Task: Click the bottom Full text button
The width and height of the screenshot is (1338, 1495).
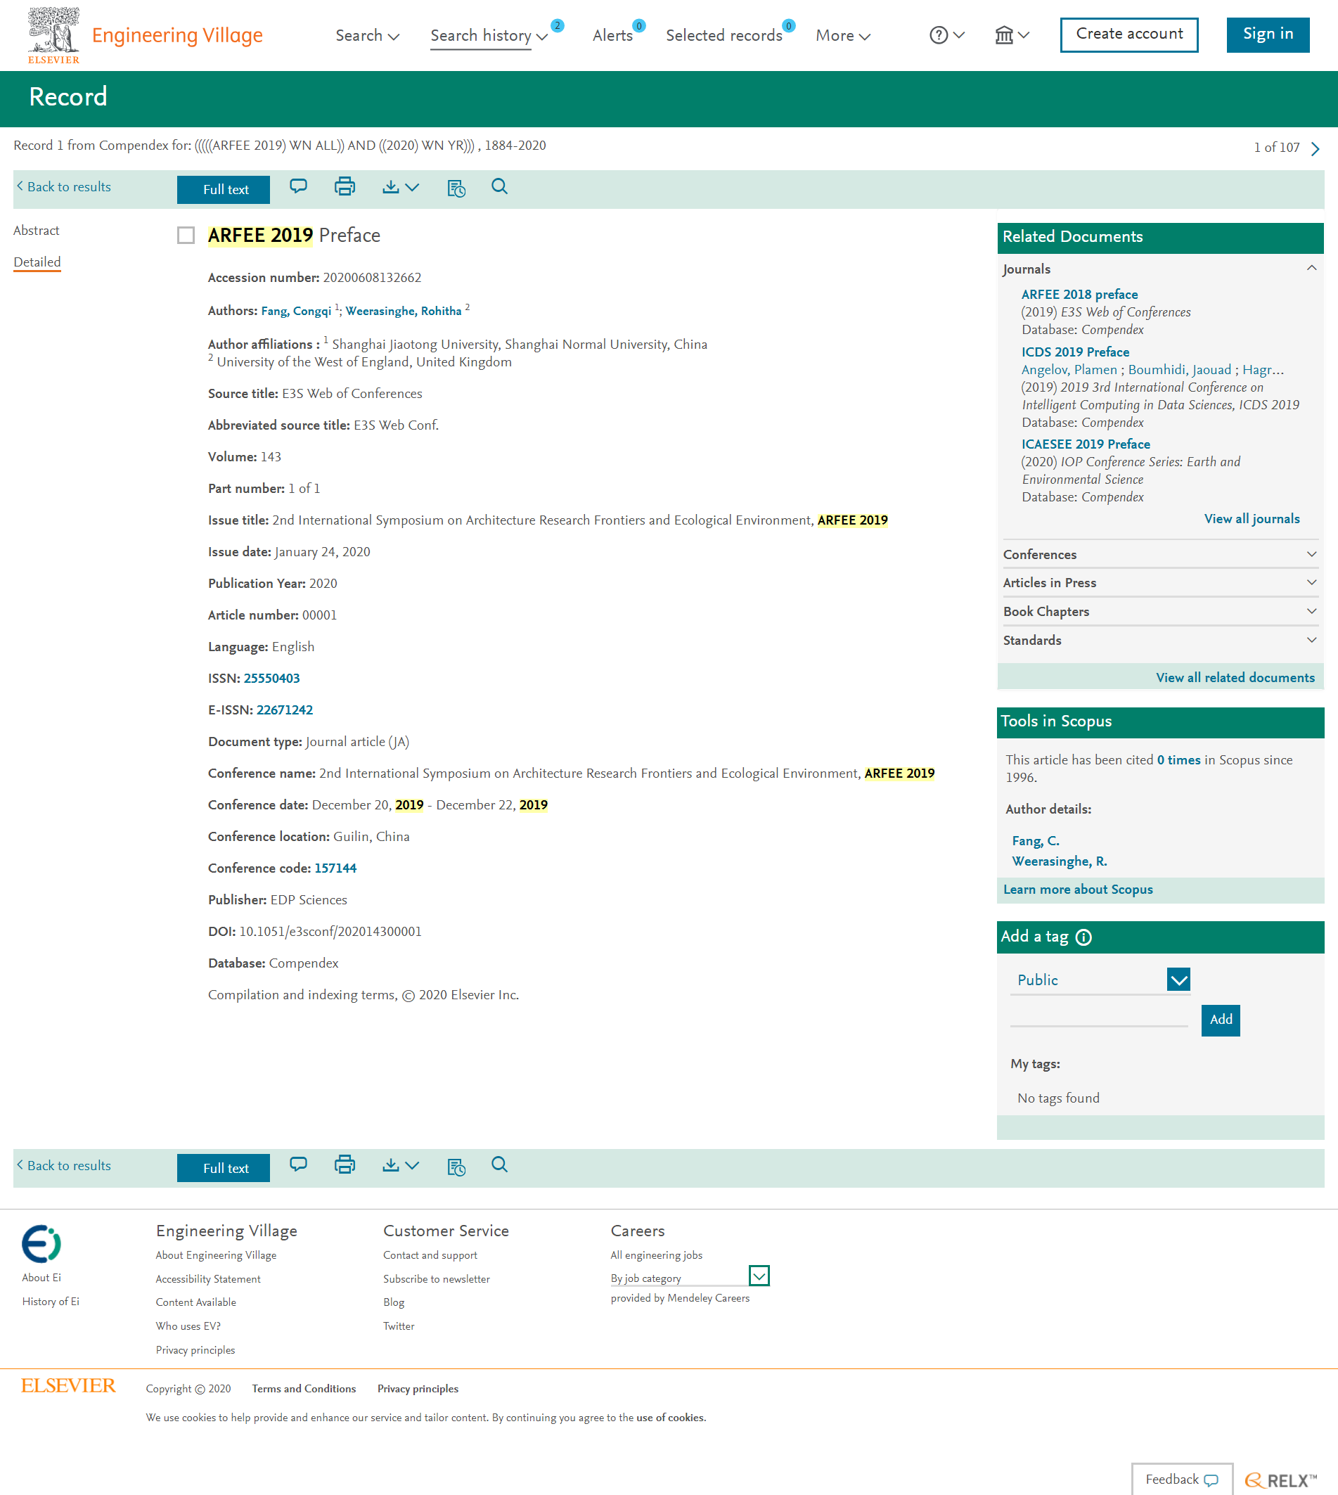Action: (224, 1168)
